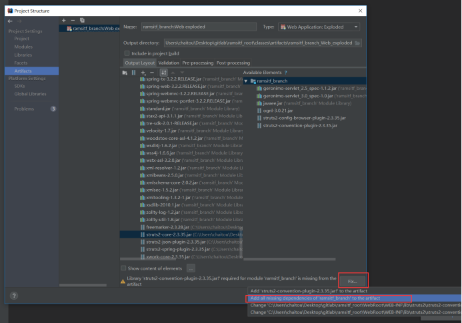Open Project settings page
This screenshot has width=462, height=323.
[22, 39]
